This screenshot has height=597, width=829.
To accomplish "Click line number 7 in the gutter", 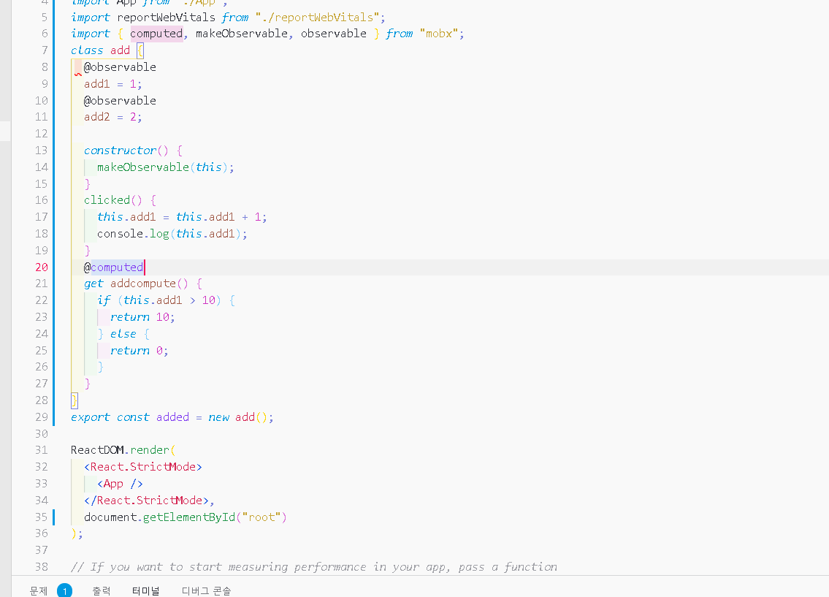I will [45, 50].
